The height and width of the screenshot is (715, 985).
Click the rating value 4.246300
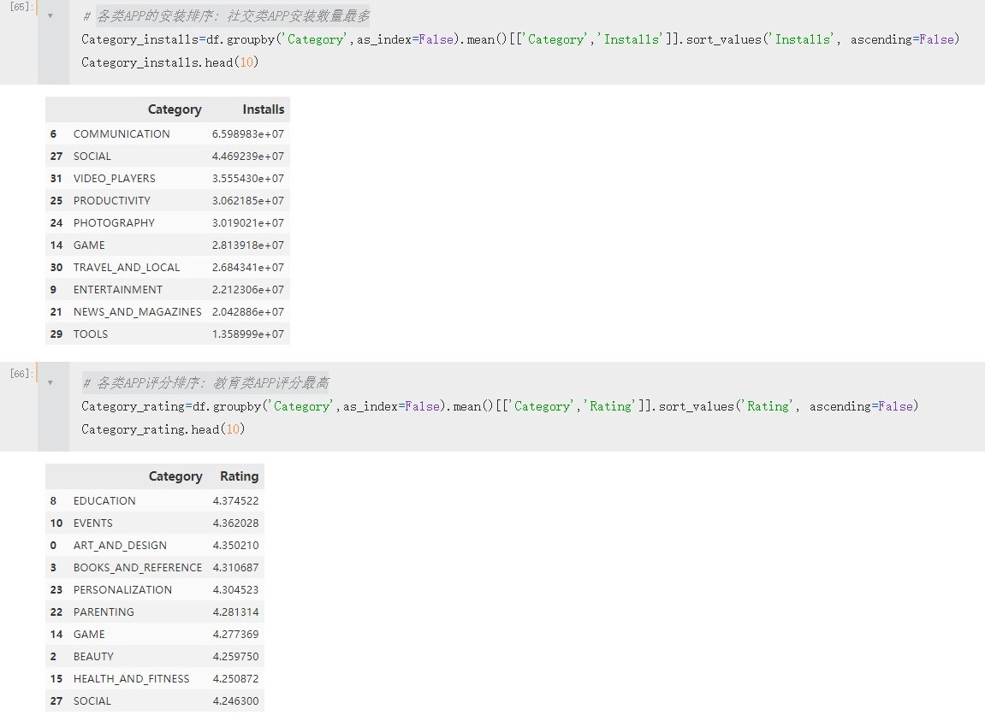(x=235, y=701)
